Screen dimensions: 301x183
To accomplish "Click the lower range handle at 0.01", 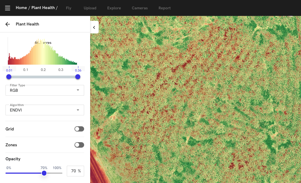I will pyautogui.click(x=9, y=77).
